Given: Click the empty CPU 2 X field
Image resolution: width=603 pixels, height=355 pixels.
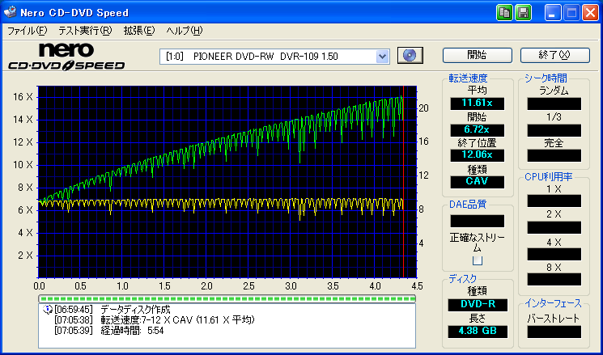Looking at the screenshot, I should click(x=554, y=227).
